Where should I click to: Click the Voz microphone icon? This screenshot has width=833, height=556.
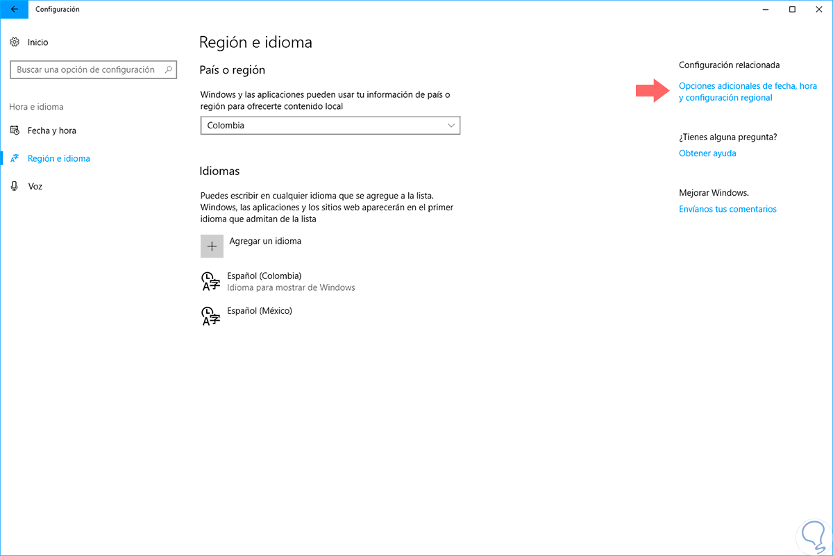15,186
